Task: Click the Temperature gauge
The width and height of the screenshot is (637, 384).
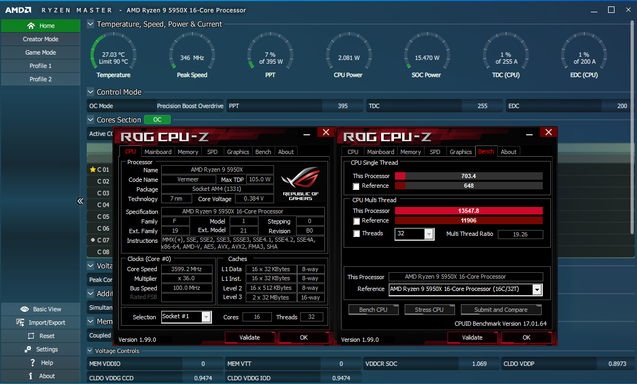Action: pos(113,55)
